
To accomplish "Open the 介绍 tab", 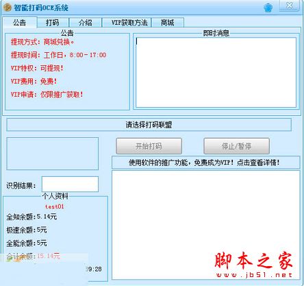I will point(86,23).
